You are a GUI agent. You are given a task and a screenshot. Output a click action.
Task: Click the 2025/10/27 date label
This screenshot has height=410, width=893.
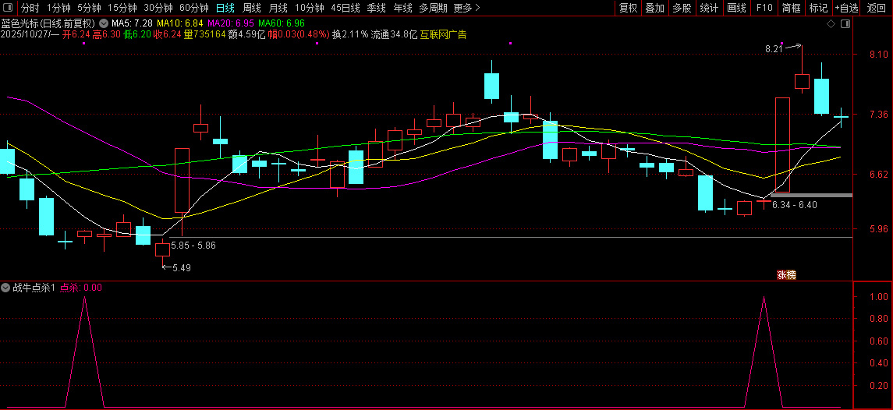tap(25, 35)
